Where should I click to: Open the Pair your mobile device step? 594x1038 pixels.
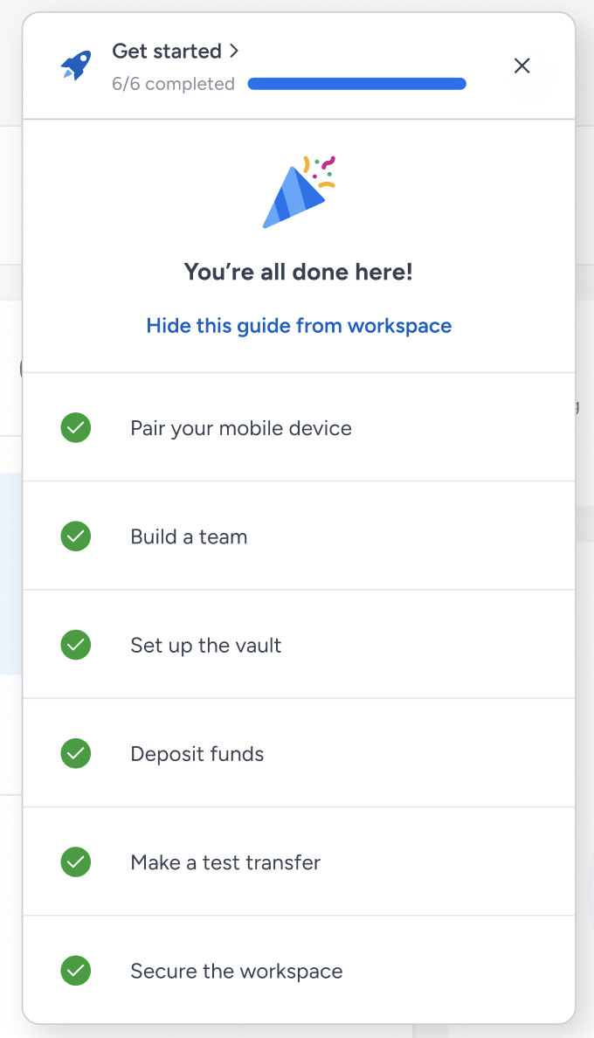[241, 428]
